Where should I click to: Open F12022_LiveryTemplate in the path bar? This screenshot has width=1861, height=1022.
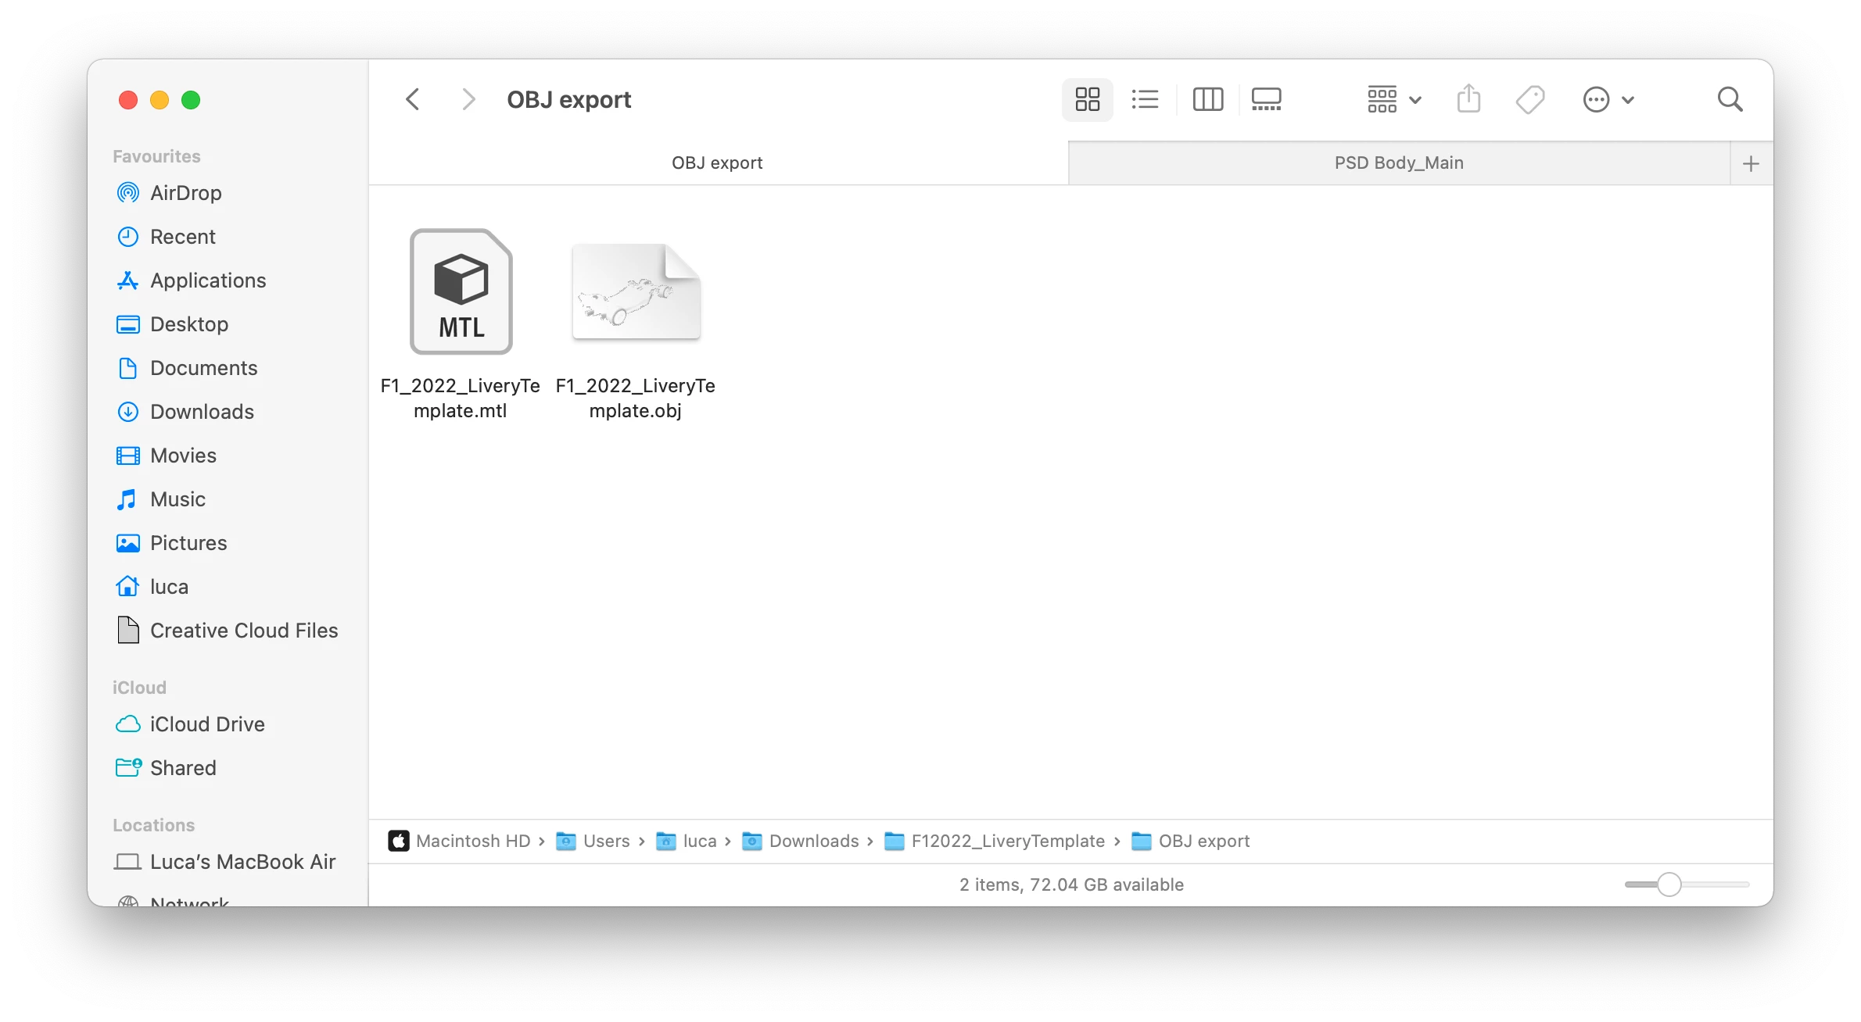click(1007, 841)
